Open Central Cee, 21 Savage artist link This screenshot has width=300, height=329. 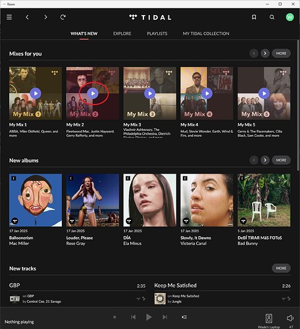pos(44,301)
